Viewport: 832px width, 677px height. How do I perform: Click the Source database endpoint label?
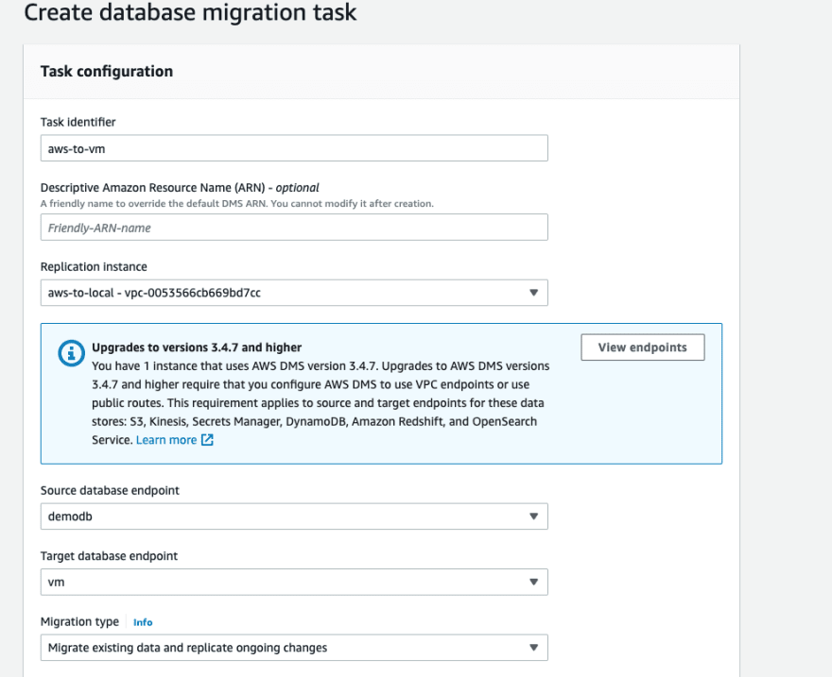pyautogui.click(x=110, y=491)
